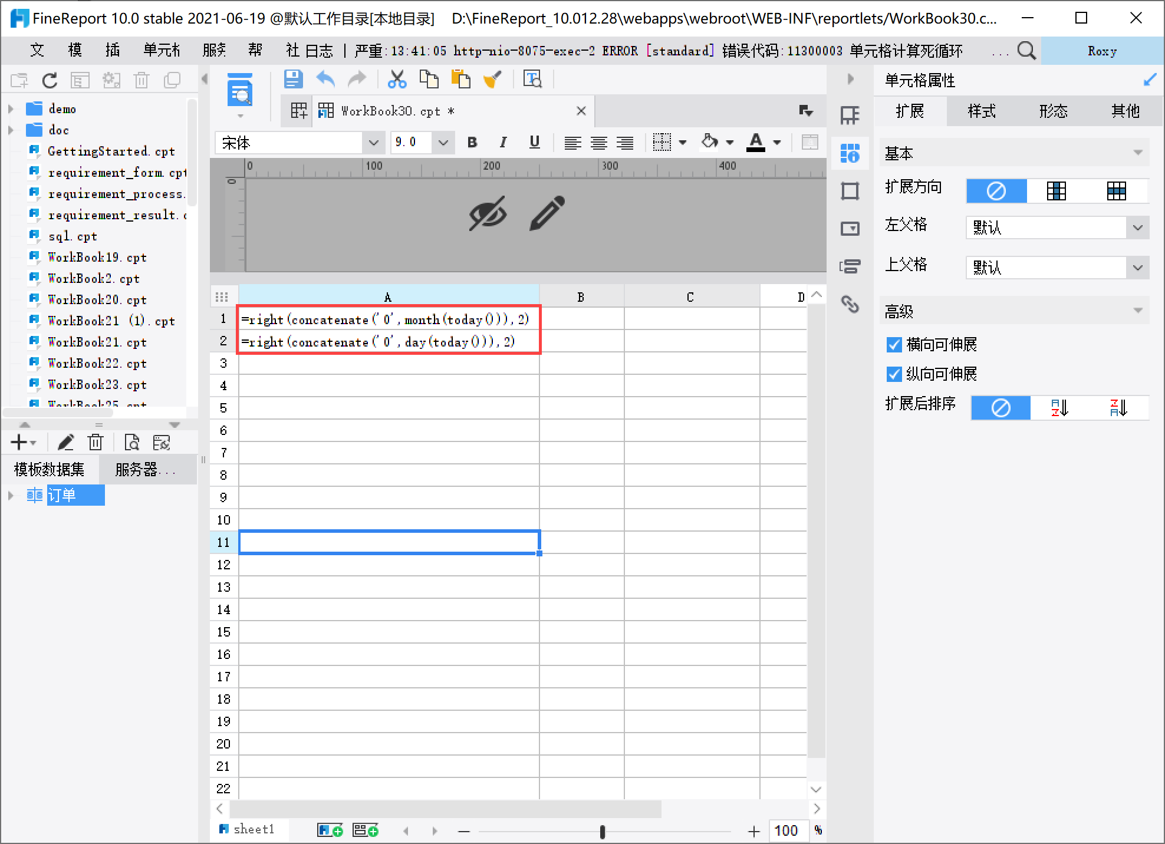Expand the demo folder tree node
This screenshot has width=1165, height=844.
click(x=11, y=109)
